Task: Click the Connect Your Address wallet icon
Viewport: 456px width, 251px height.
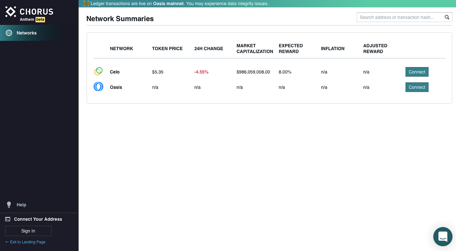Action: click(x=7, y=219)
